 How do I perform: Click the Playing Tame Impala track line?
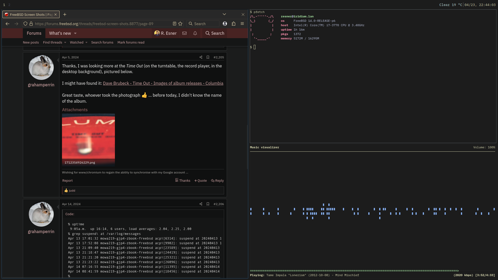click(x=305, y=275)
